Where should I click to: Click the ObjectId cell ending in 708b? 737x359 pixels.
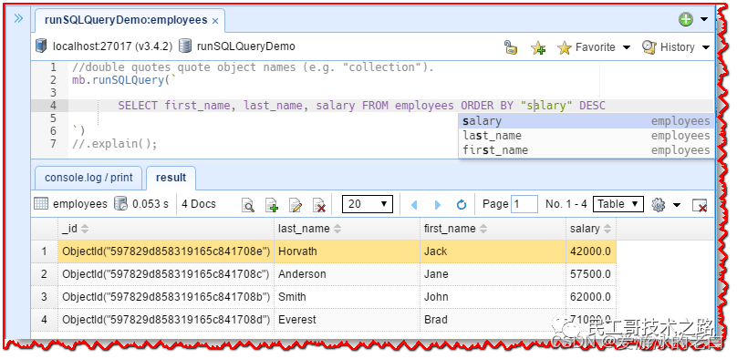[x=166, y=297]
